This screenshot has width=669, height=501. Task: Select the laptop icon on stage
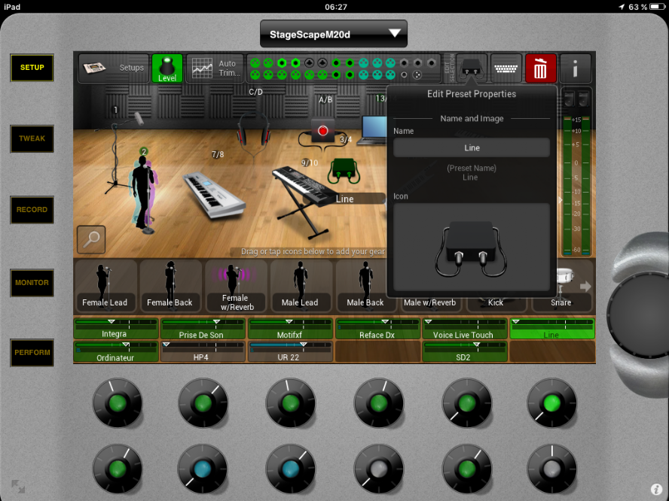374,129
